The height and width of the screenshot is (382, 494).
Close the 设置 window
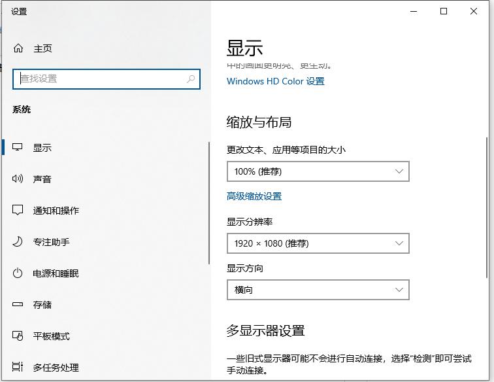click(474, 12)
